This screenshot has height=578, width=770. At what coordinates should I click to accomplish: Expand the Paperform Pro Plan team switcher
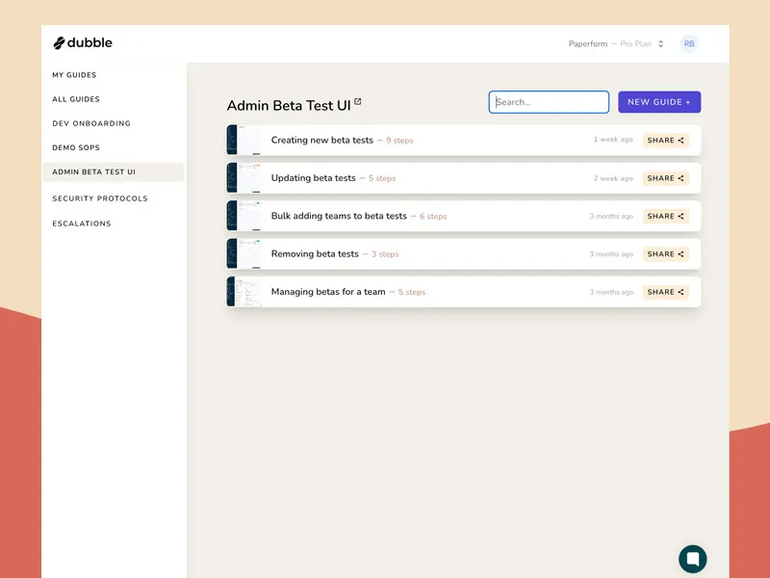tap(616, 43)
